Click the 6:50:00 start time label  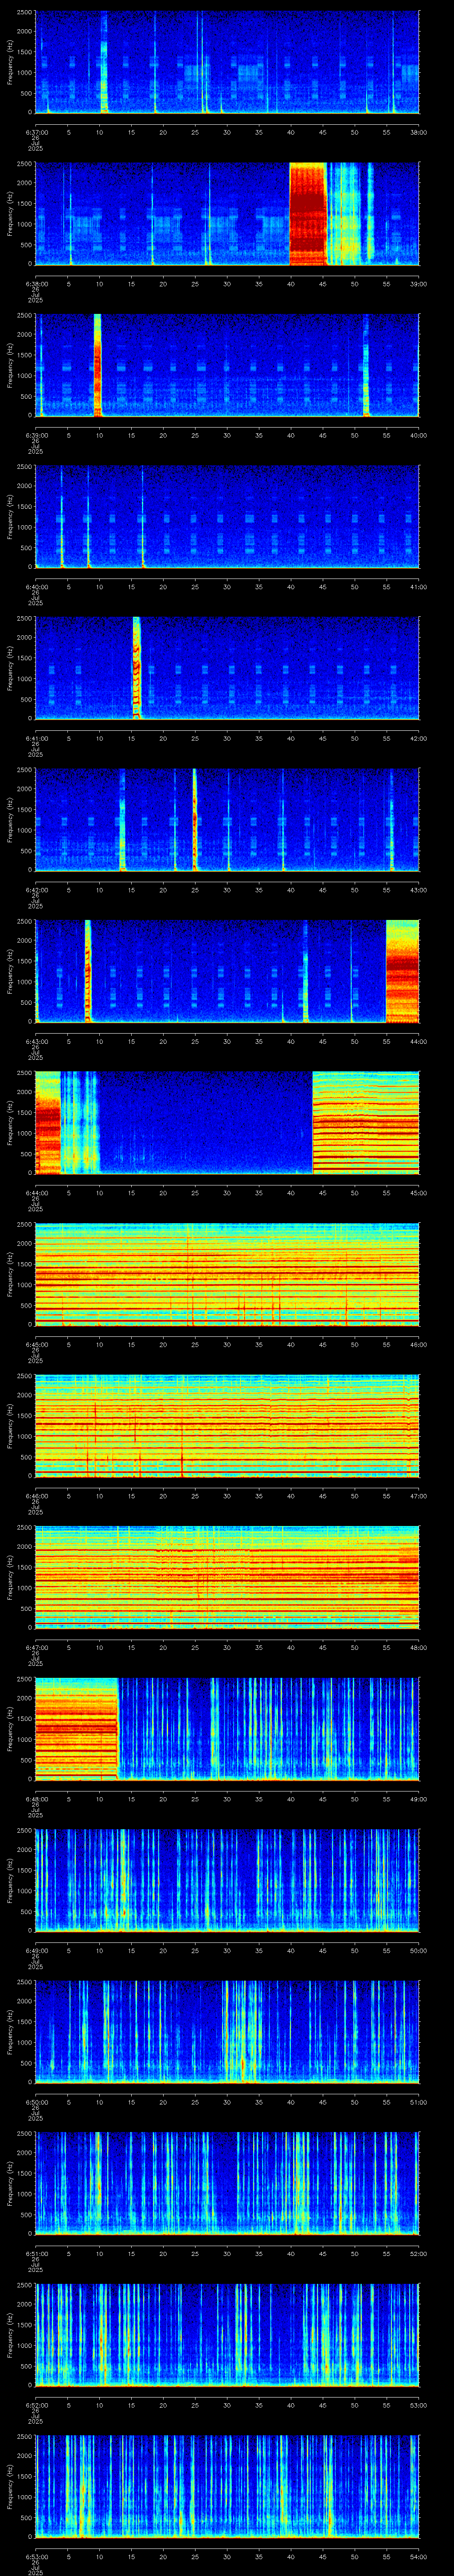click(x=36, y=2102)
